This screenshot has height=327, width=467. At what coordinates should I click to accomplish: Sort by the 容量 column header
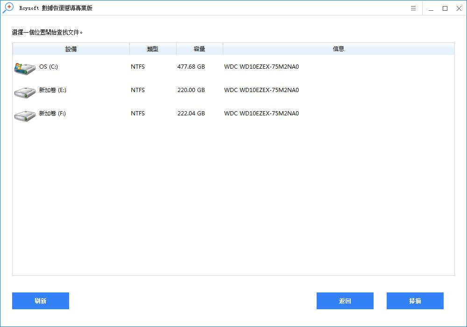point(199,49)
